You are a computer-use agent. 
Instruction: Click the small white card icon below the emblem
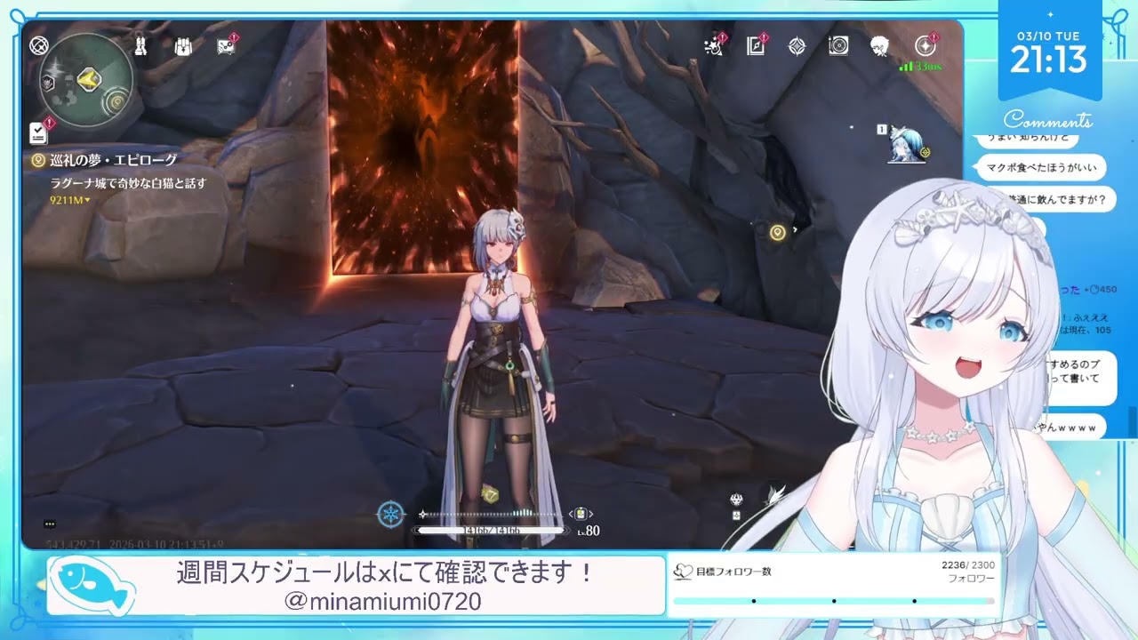click(736, 516)
